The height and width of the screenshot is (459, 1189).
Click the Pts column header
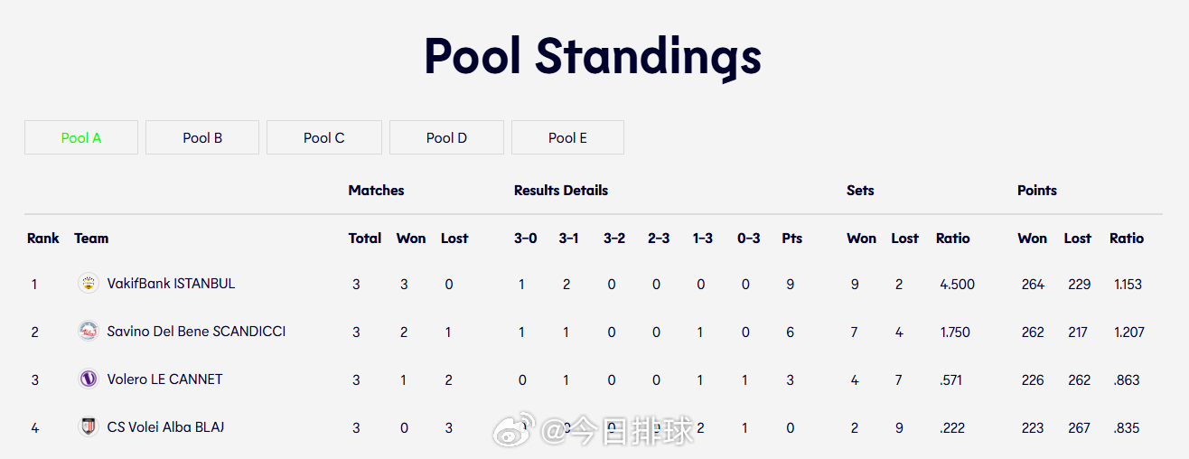click(791, 239)
